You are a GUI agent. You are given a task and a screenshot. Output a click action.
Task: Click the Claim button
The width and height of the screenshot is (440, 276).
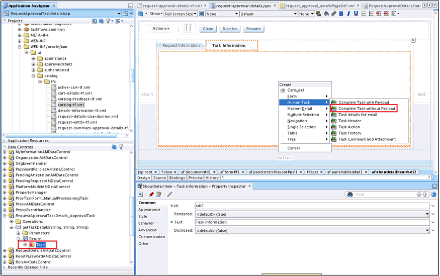tap(208, 29)
